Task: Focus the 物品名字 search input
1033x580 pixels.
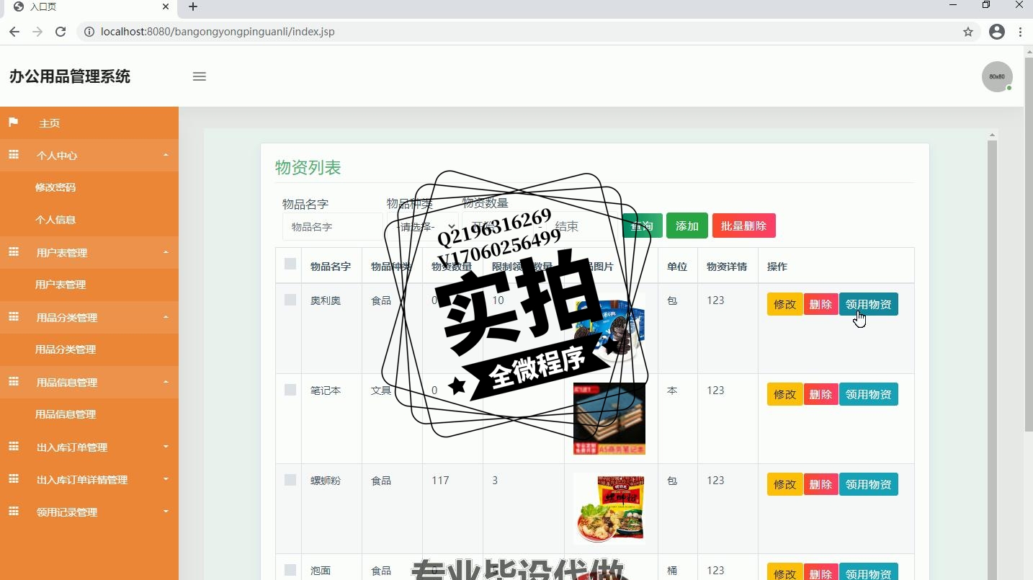Action: pyautogui.click(x=332, y=226)
